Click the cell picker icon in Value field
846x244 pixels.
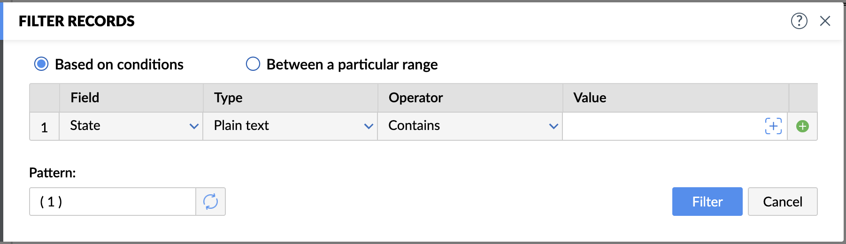(x=773, y=126)
